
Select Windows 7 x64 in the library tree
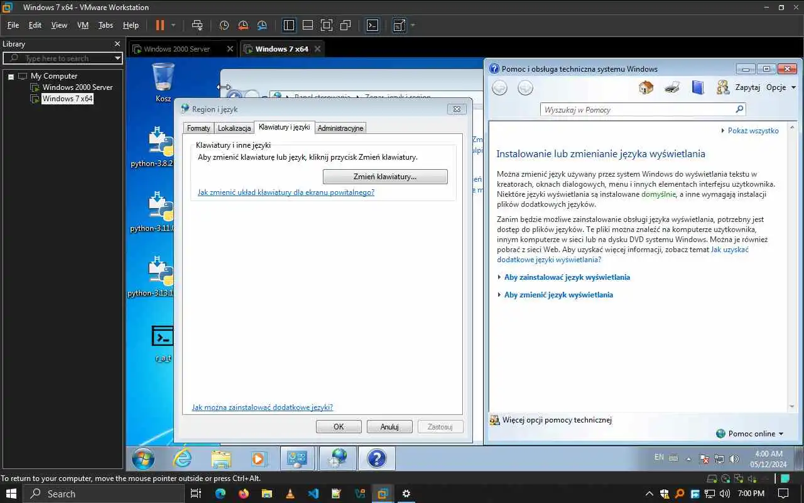(x=67, y=99)
